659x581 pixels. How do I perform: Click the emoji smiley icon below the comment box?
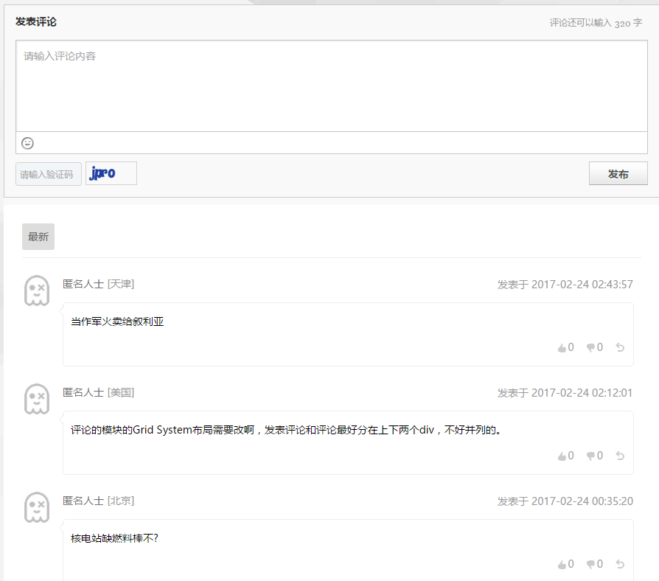click(x=27, y=143)
